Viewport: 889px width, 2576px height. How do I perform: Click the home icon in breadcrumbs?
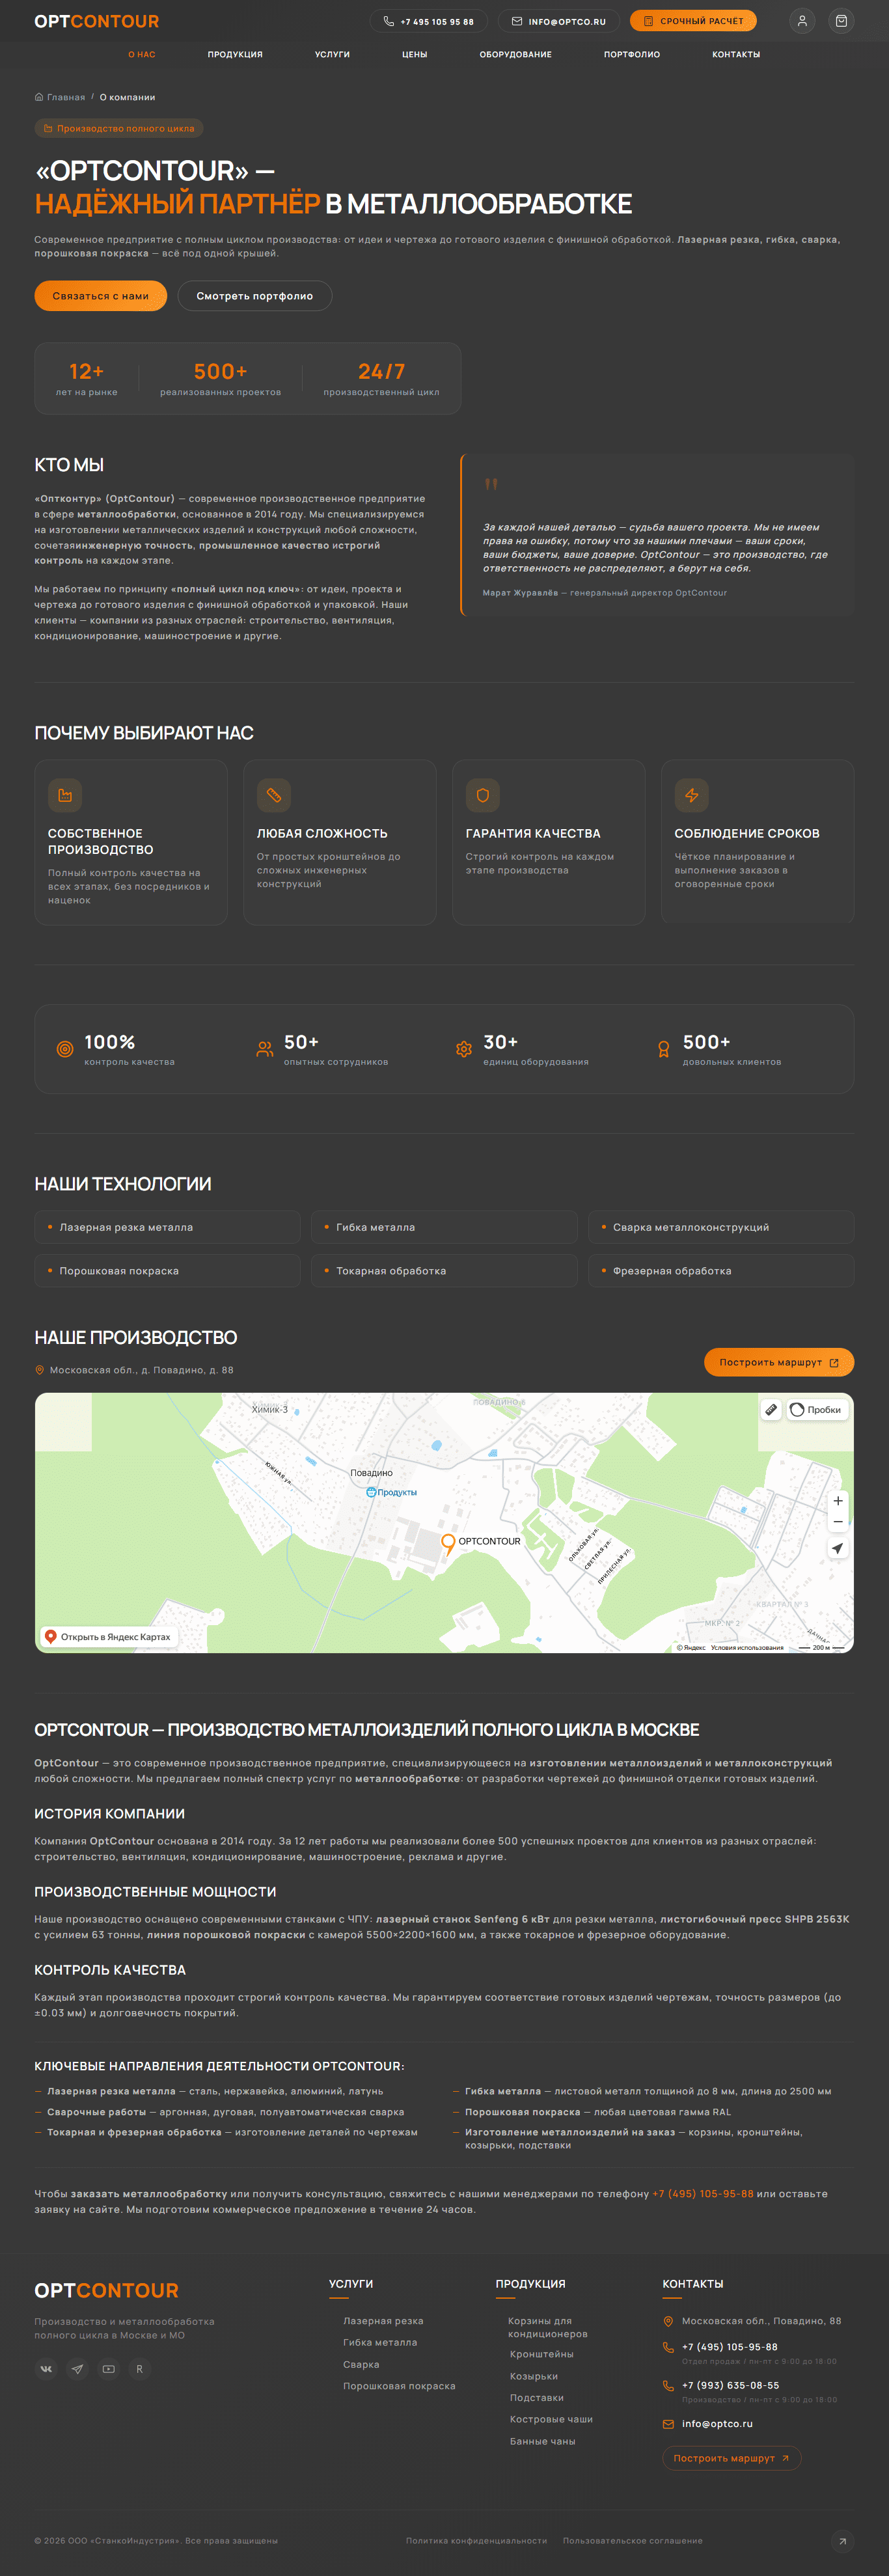pos(39,97)
